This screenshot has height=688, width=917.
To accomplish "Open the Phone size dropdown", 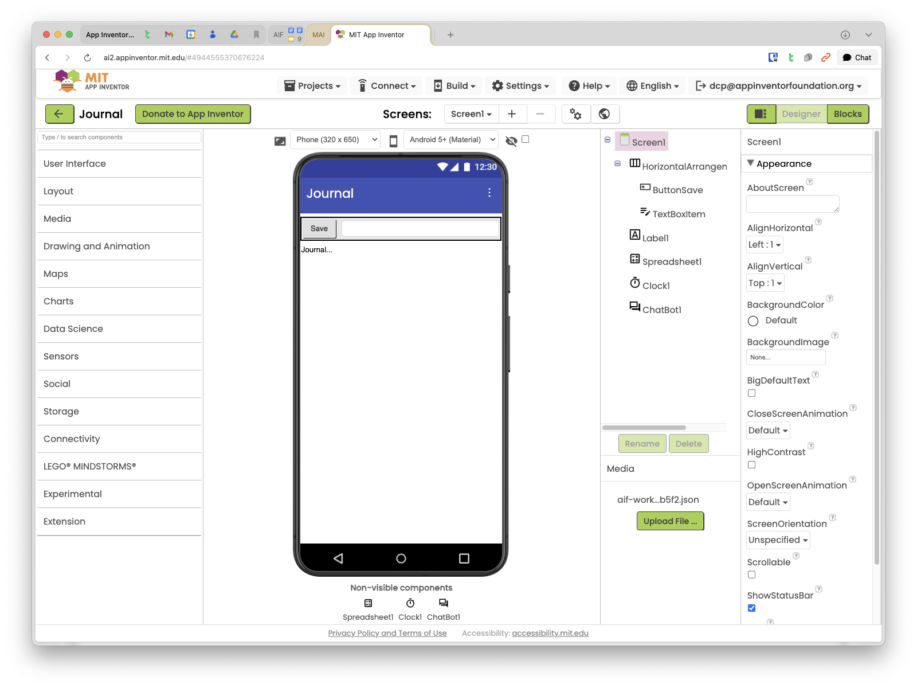I will pos(336,140).
